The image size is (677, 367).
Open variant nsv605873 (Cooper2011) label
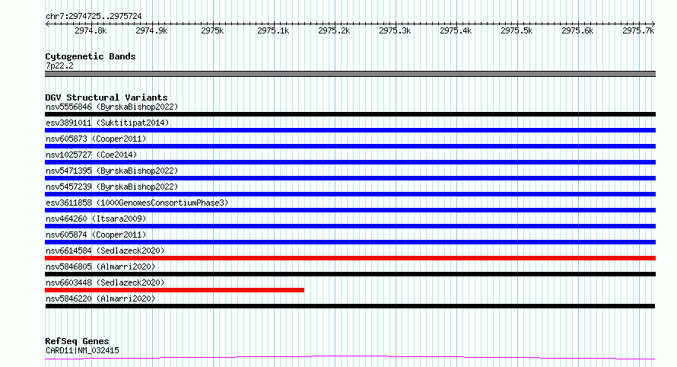click(96, 139)
